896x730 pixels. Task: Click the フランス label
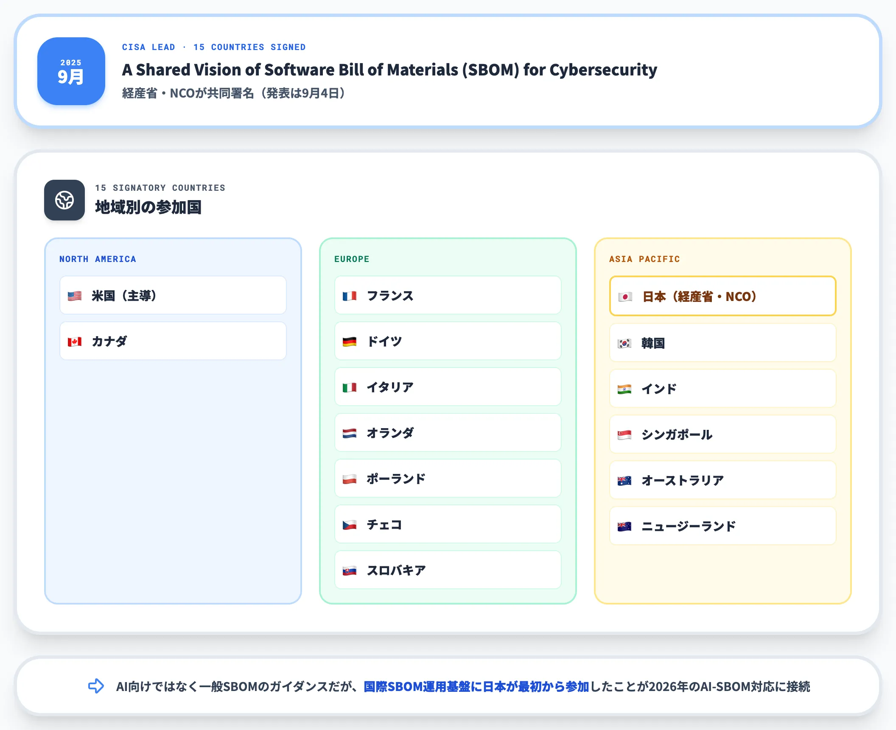click(390, 296)
